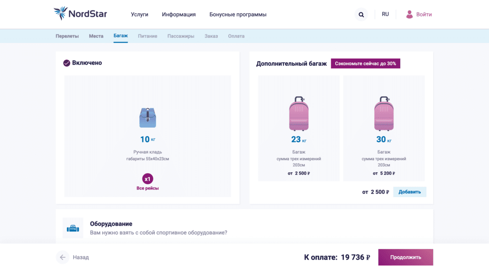This screenshot has width=489, height=271.
Task: Click the Дополнительный багаж heading
Action: 291,63
